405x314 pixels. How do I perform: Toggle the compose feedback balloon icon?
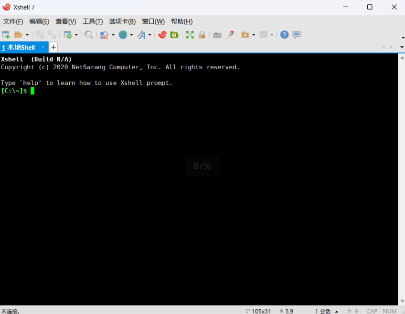pyautogui.click(x=296, y=34)
